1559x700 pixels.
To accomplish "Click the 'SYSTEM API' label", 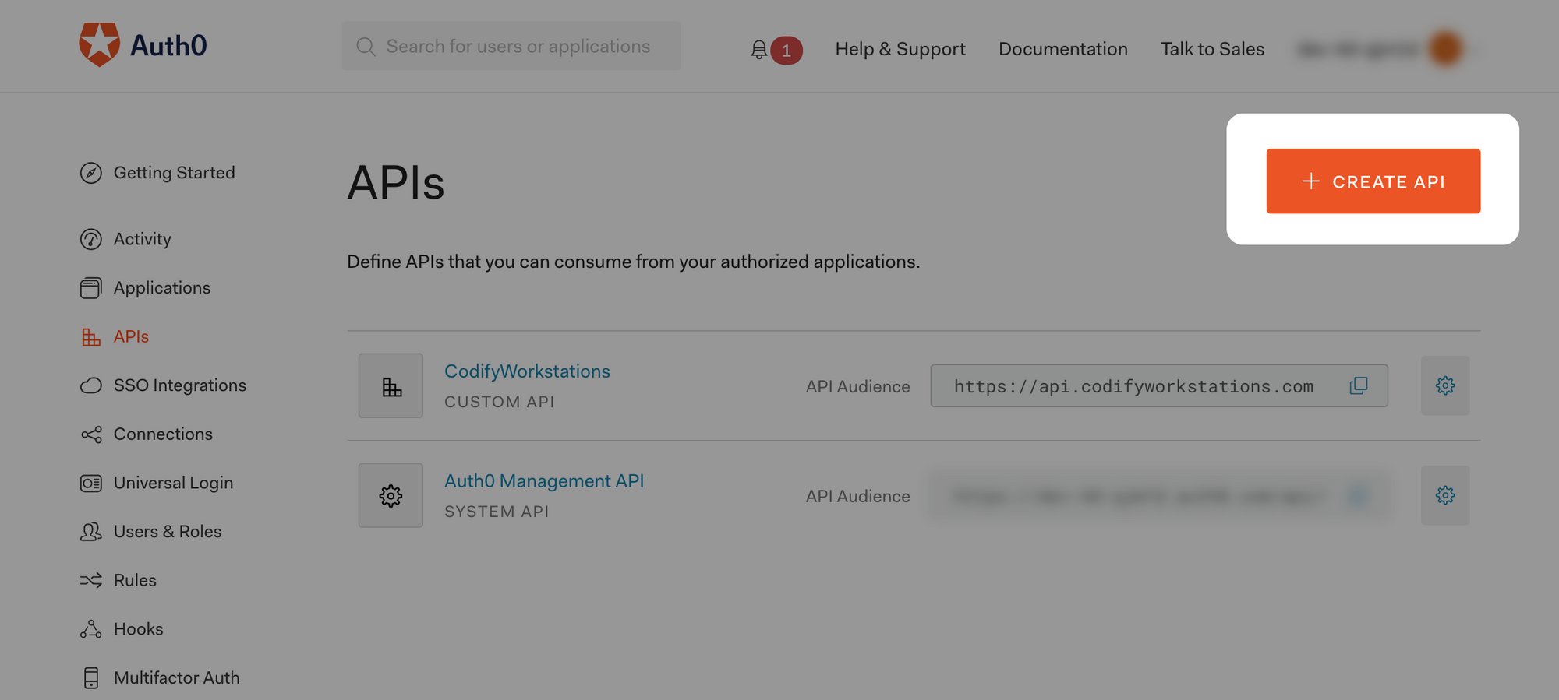I will pyautogui.click(x=497, y=512).
